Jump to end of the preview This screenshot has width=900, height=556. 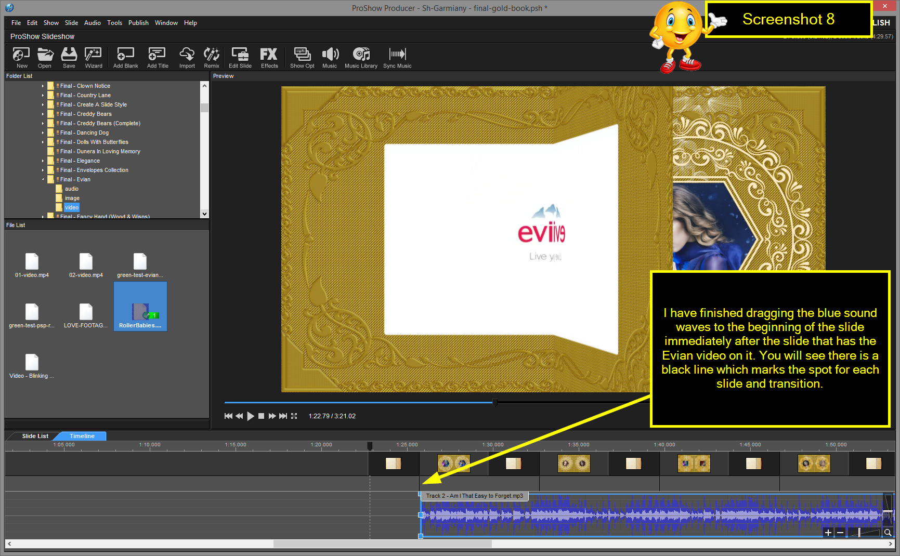pyautogui.click(x=283, y=416)
